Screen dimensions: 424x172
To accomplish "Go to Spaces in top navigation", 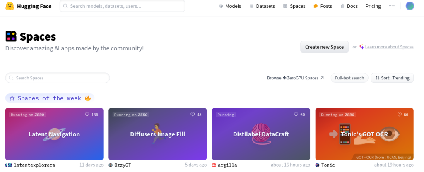I will click(294, 6).
